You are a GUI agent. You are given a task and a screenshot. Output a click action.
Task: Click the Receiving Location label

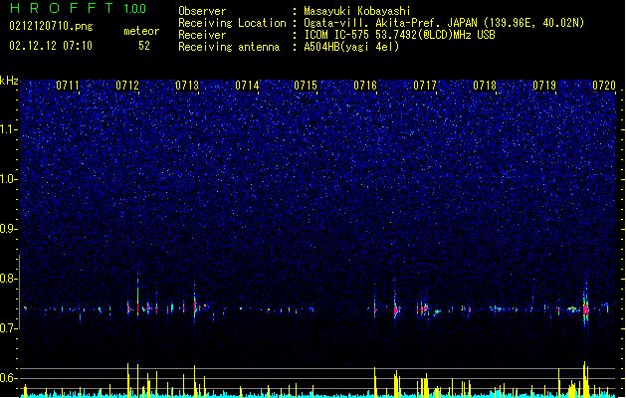pyautogui.click(x=232, y=23)
